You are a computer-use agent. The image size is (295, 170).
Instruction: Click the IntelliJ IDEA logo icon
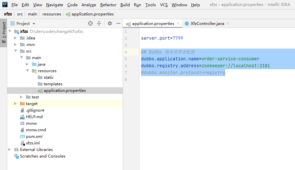[x=5, y=5]
